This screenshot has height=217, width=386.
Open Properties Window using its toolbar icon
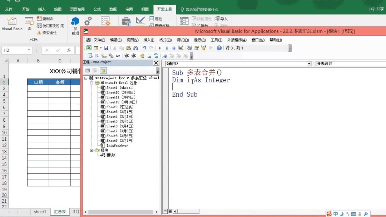pos(196,48)
